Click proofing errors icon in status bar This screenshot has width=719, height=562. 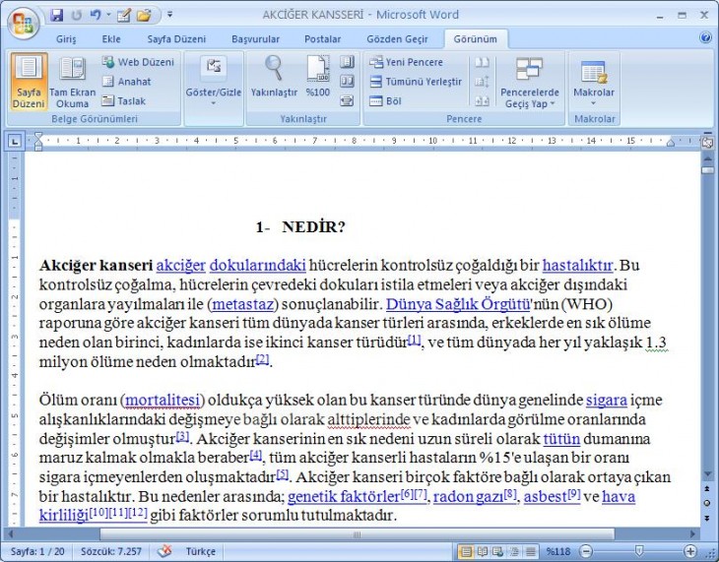tap(164, 551)
